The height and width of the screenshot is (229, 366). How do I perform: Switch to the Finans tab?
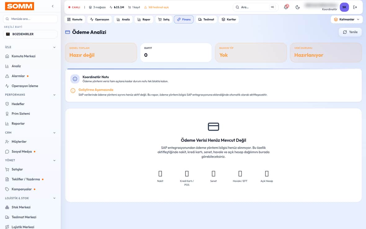(x=184, y=19)
